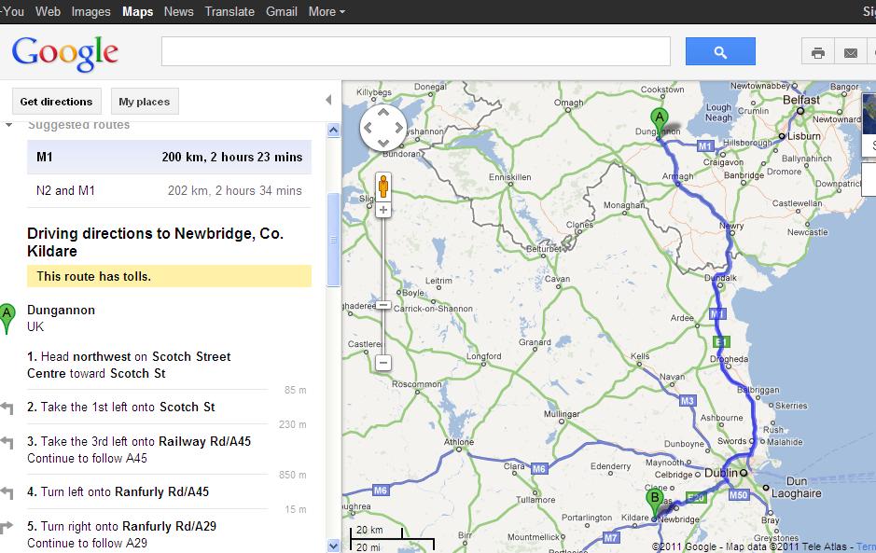Click the Drogheda label on the map
876x553 pixels.
[730, 359]
